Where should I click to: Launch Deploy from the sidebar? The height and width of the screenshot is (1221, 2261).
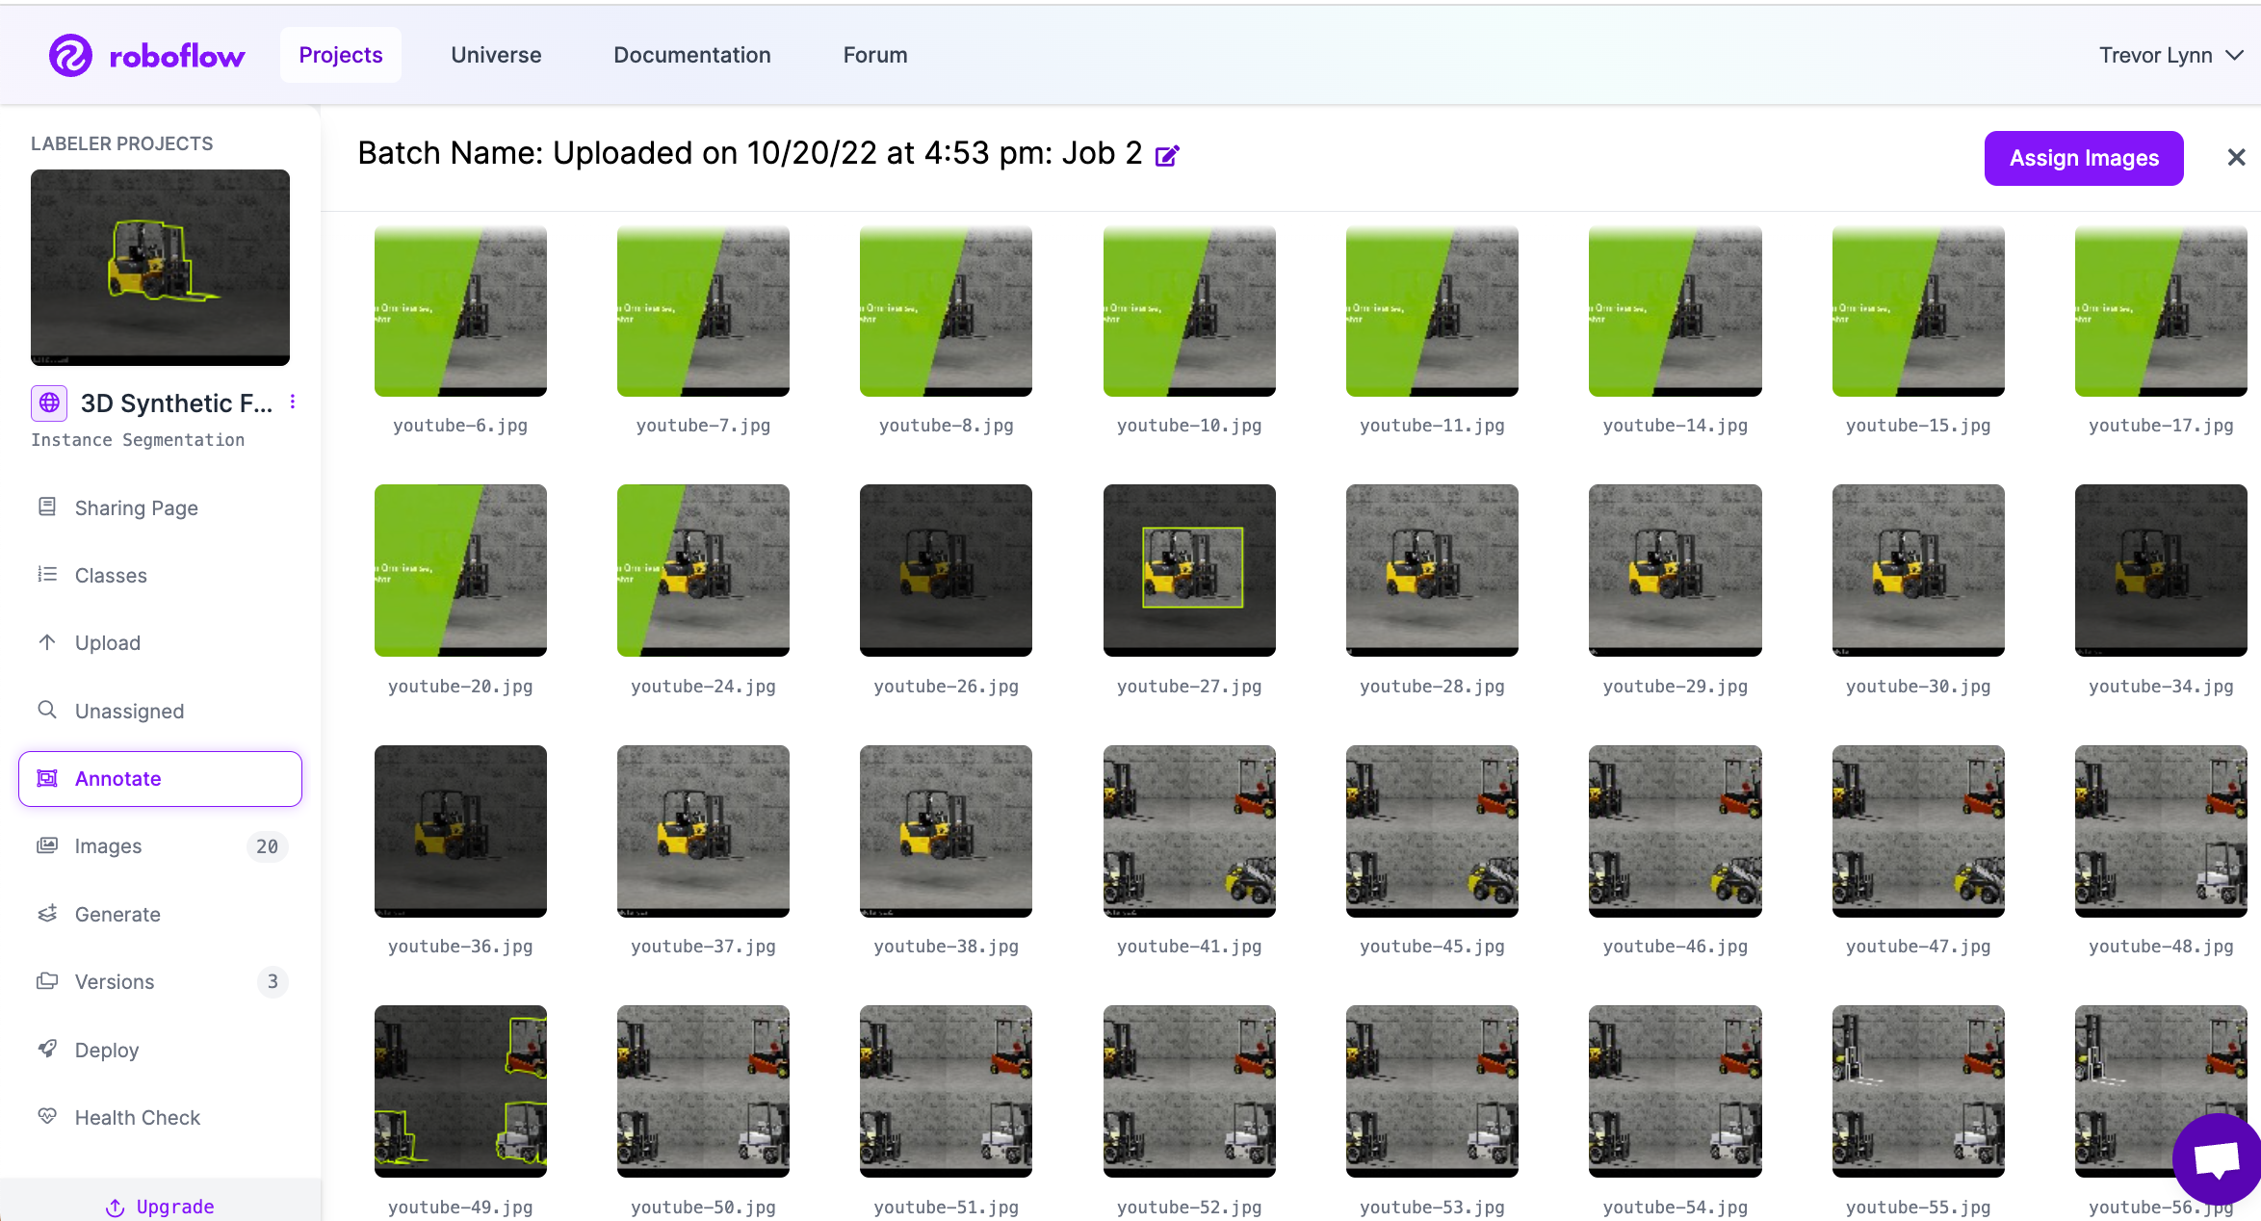[106, 1050]
